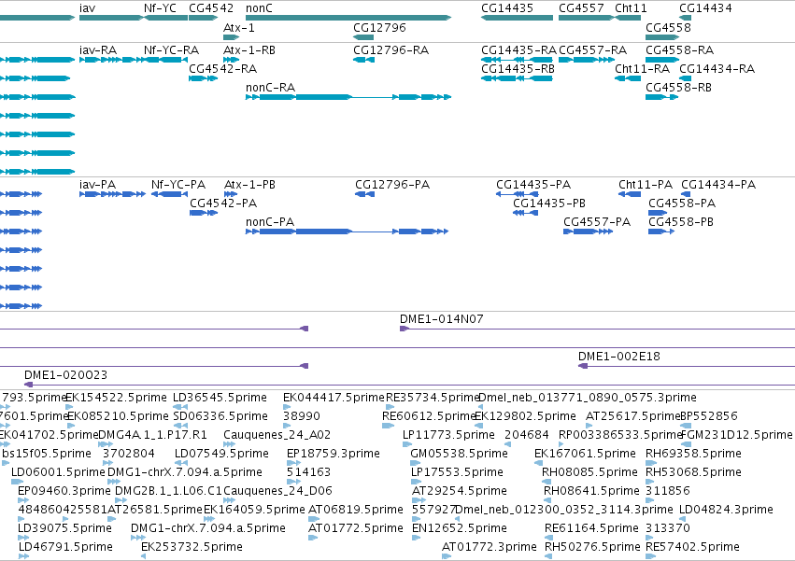Select the CG4557-RA transcript label
The image size is (795, 561).
[592, 50]
